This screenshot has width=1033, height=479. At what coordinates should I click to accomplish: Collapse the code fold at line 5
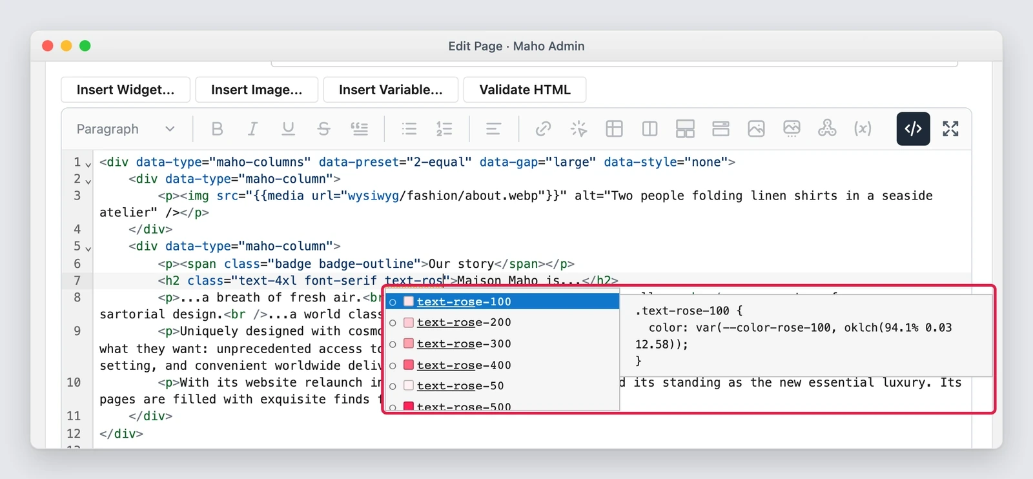tap(88, 249)
